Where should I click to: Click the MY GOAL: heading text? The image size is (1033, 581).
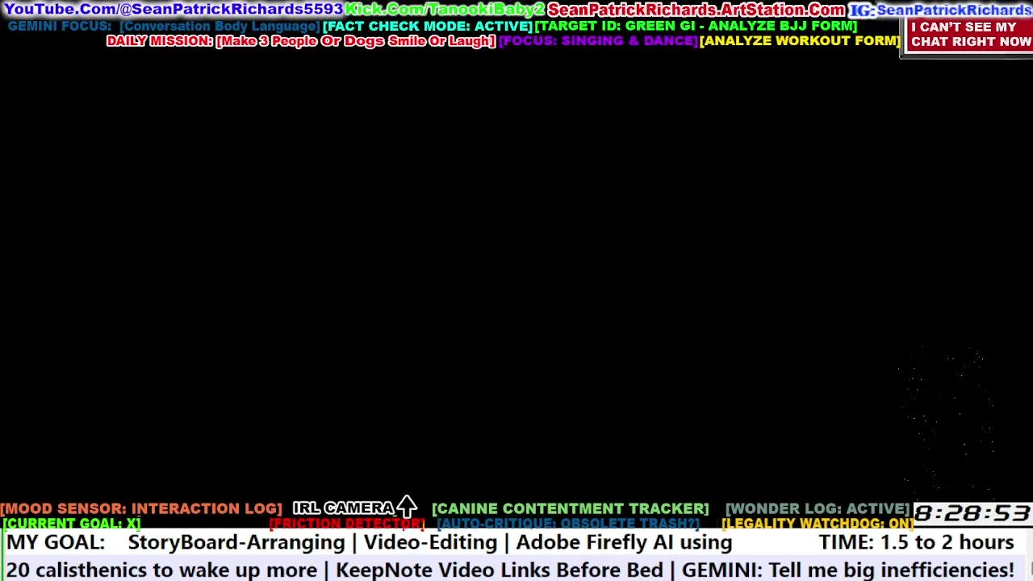tap(56, 542)
